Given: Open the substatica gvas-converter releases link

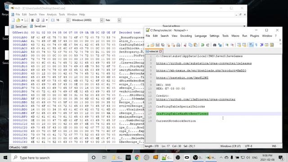Looking at the screenshot, I should pyautogui.click(x=204, y=63).
